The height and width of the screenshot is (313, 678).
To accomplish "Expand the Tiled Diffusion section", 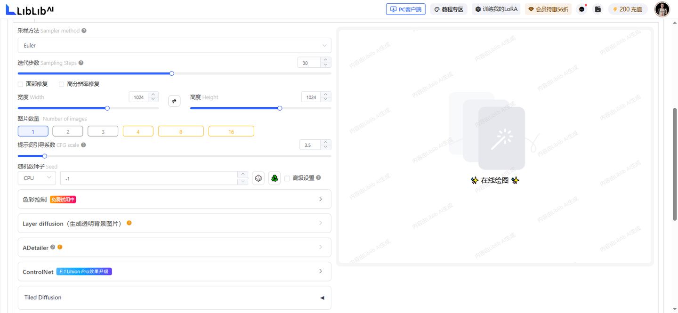I will point(174,297).
